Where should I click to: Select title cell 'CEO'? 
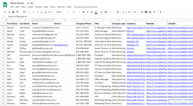[x=103, y=96]
